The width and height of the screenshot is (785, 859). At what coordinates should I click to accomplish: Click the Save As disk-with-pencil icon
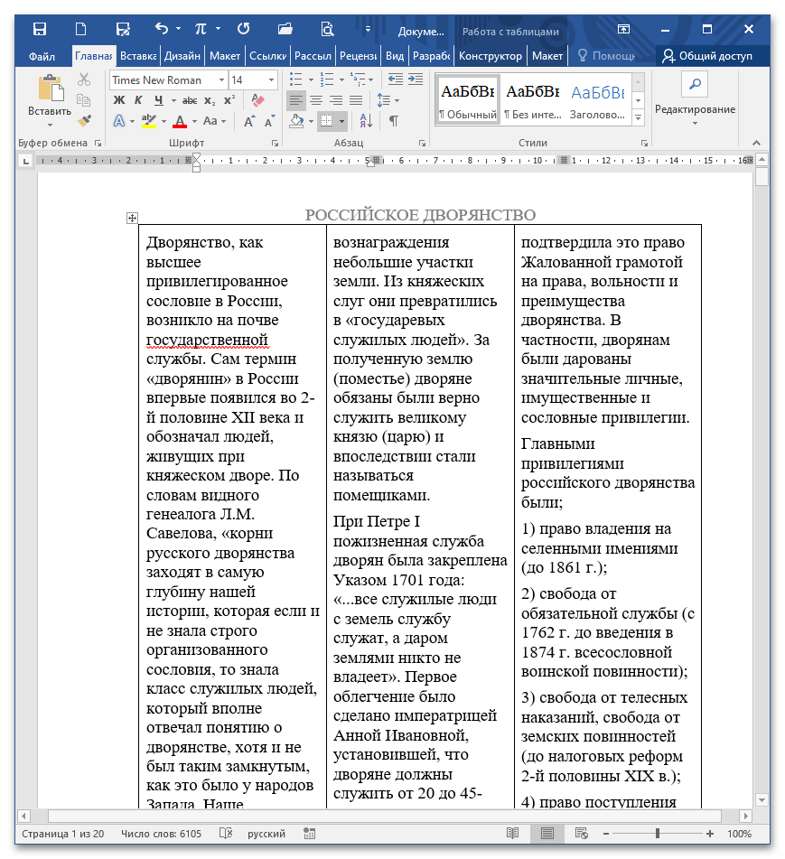pyautogui.click(x=123, y=29)
